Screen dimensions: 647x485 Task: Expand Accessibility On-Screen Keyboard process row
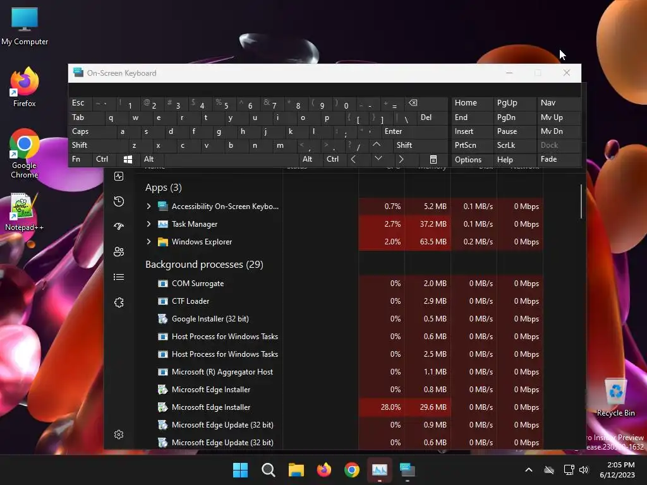(x=148, y=207)
